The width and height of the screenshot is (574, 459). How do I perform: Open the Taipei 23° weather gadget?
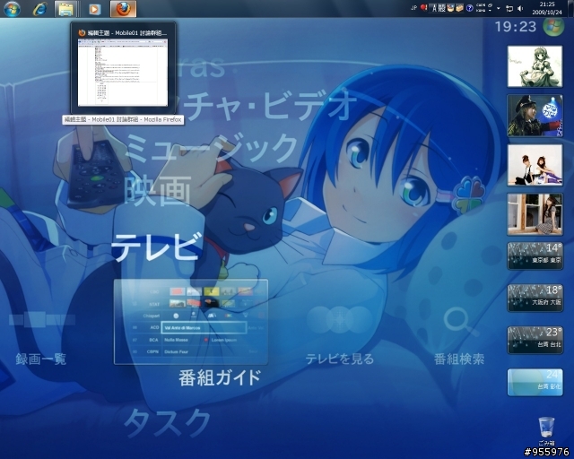coord(535,341)
